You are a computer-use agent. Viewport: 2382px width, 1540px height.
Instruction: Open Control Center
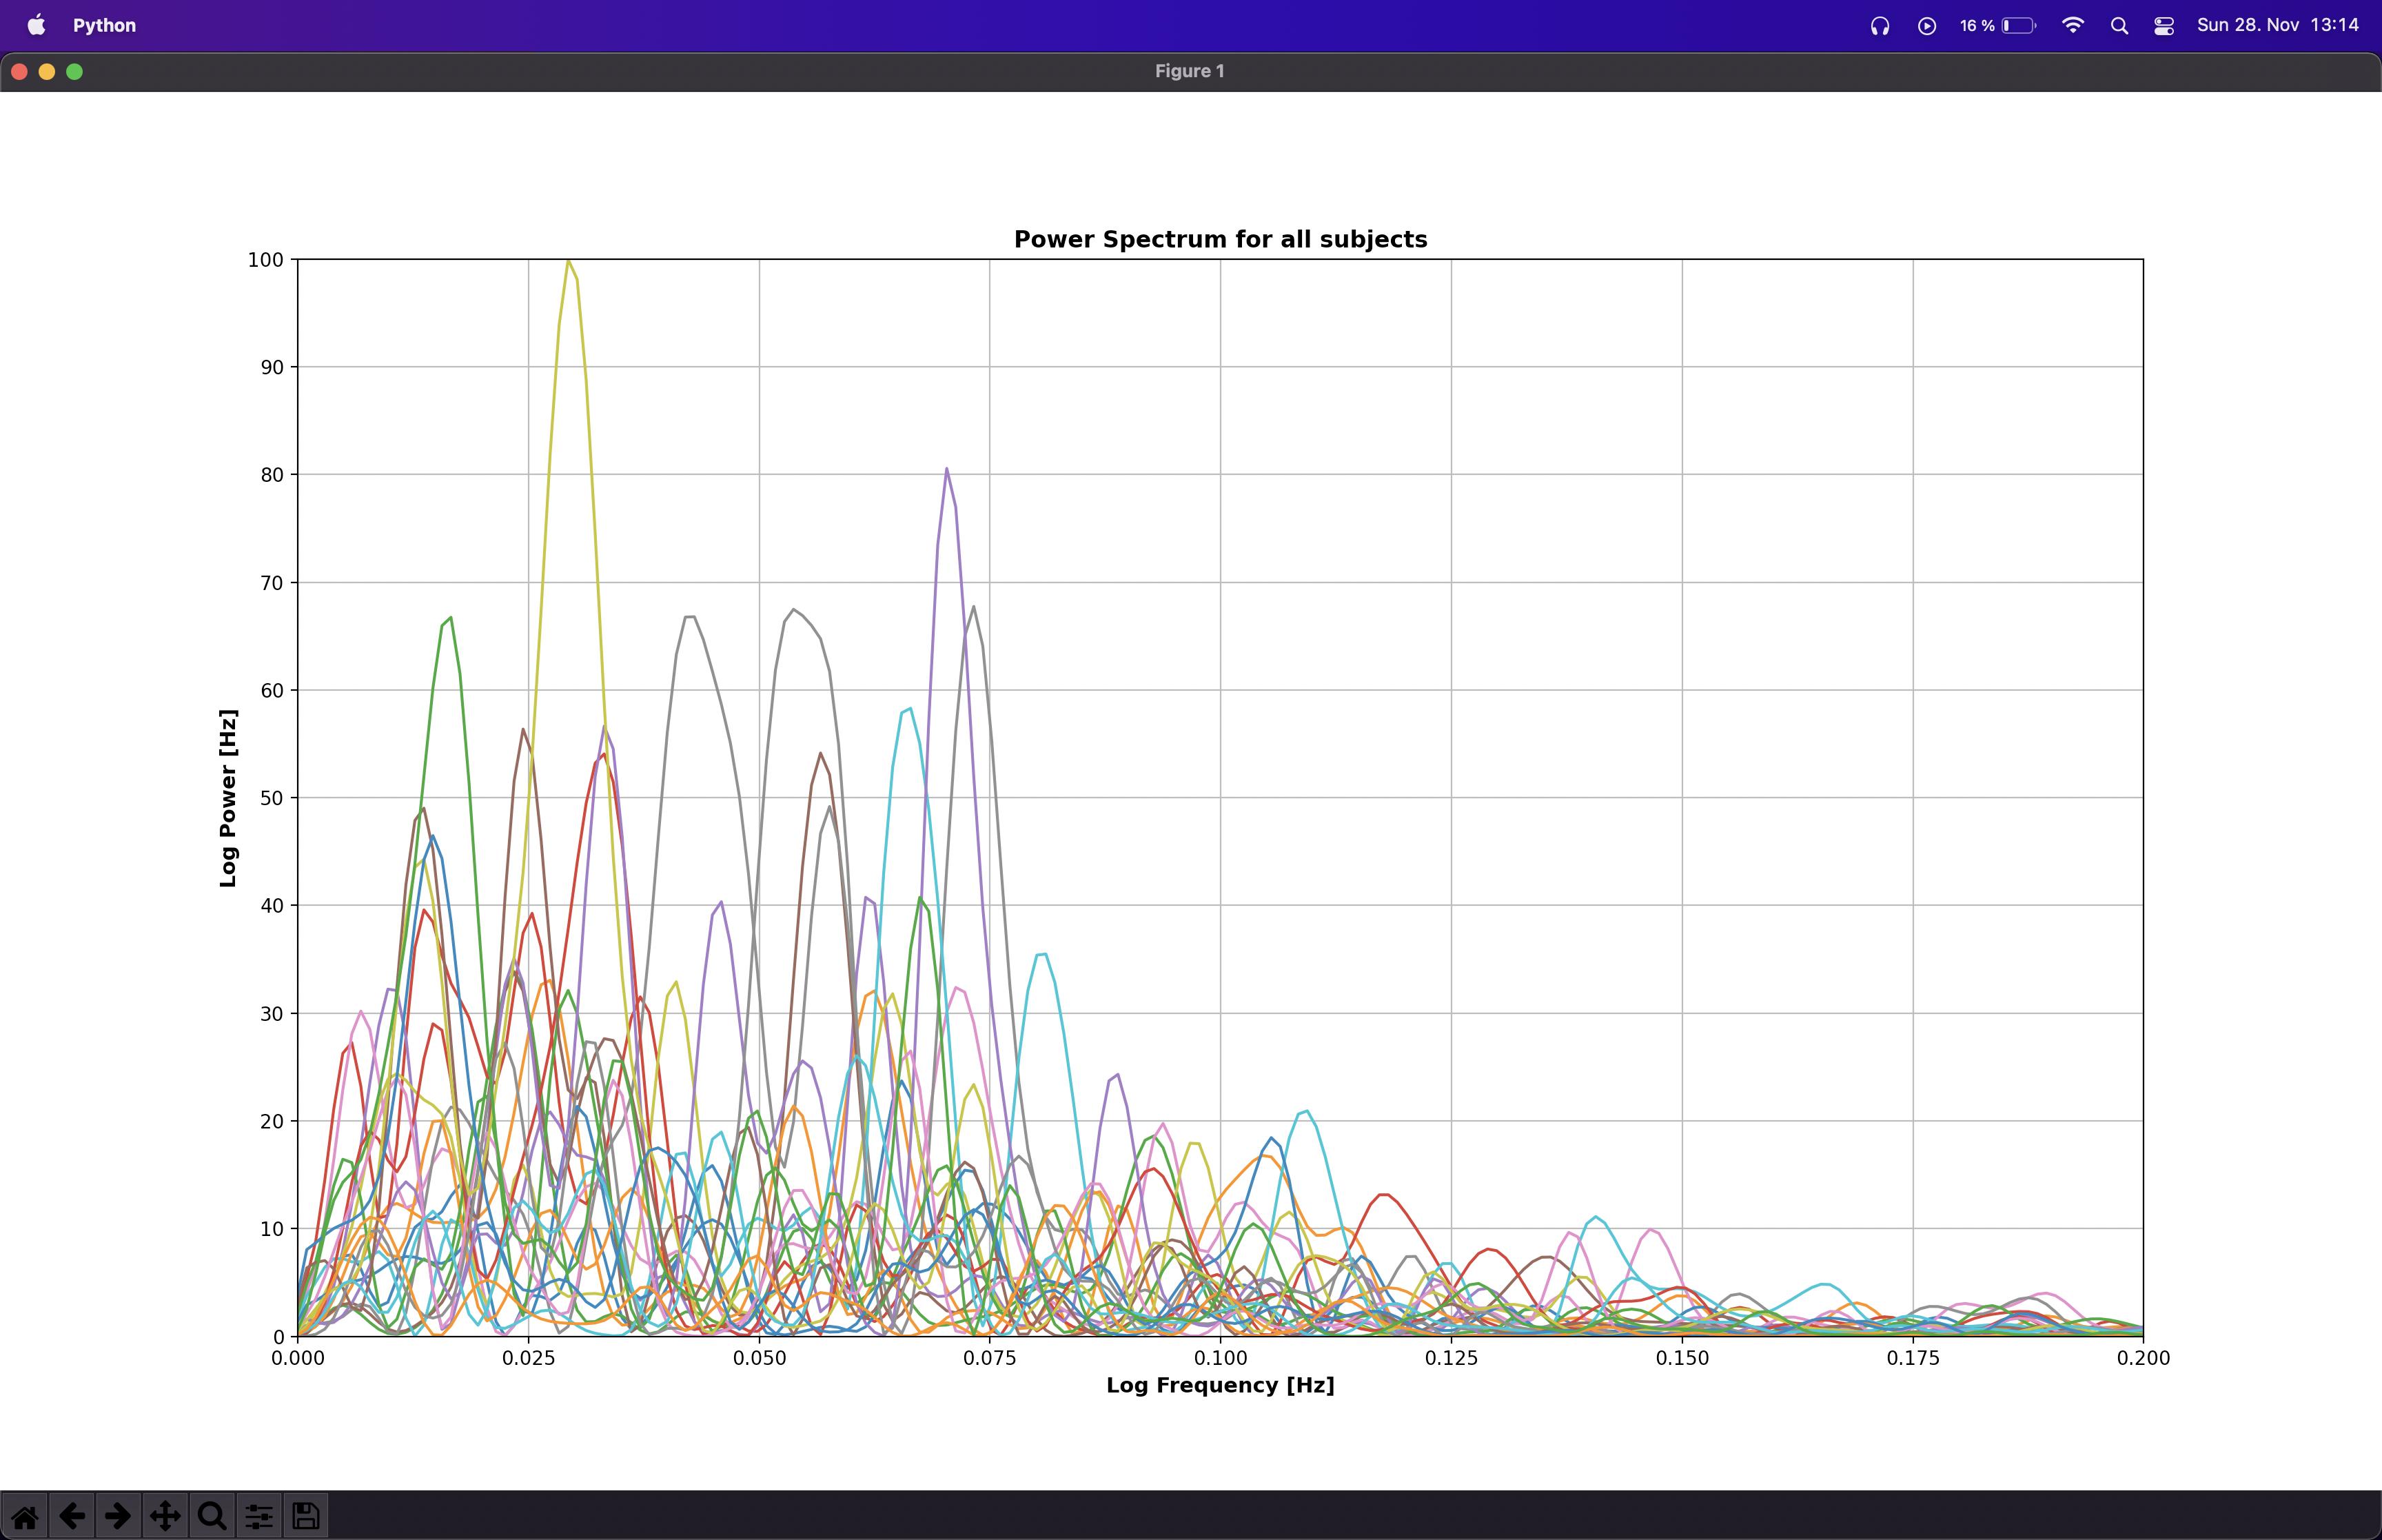click(x=2164, y=26)
